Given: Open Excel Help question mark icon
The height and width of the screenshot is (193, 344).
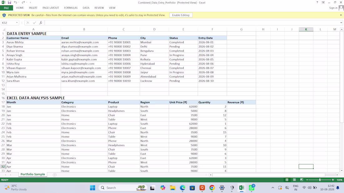Looking at the screenshot, I should pyautogui.click(x=317, y=2).
